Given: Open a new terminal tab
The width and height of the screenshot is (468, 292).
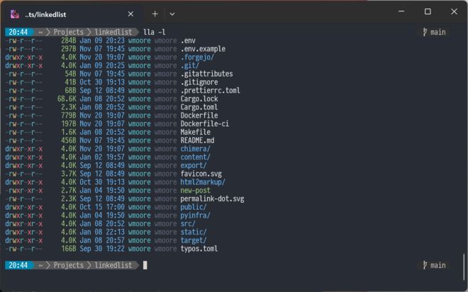Looking at the screenshot, I should (x=155, y=14).
